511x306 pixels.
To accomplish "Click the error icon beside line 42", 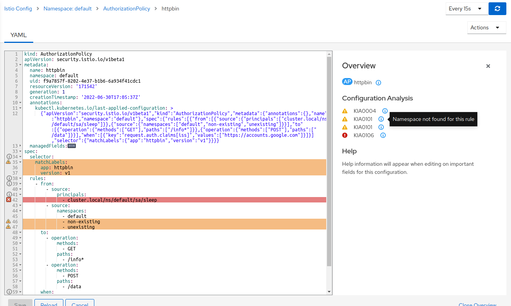I will [9, 200].
